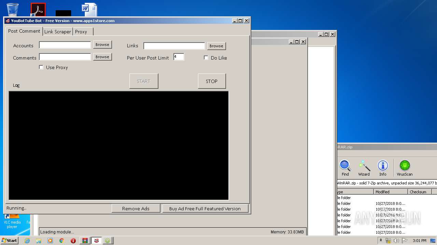This screenshot has width=437, height=245.
Task: Select the black thumbnail desktop icon
Action: (x=64, y=13)
